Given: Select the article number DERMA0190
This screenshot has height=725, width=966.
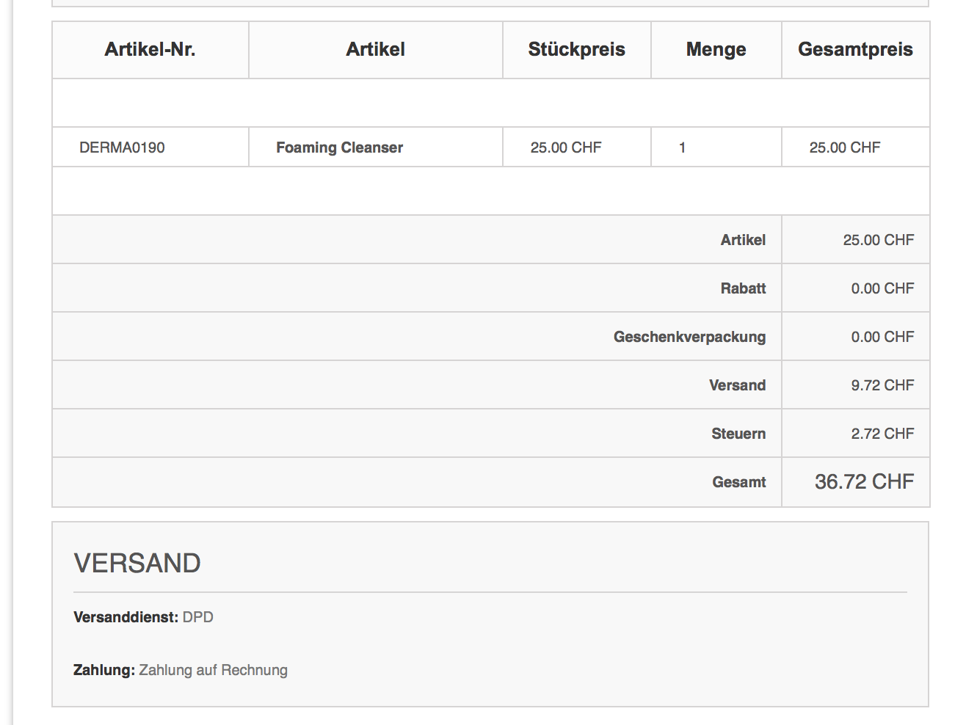Looking at the screenshot, I should [122, 147].
